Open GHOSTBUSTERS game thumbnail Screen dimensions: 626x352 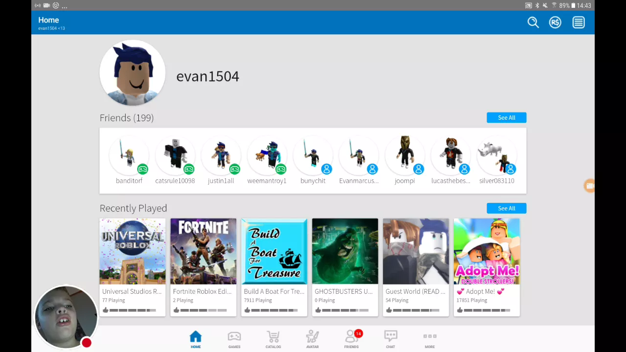(x=345, y=251)
